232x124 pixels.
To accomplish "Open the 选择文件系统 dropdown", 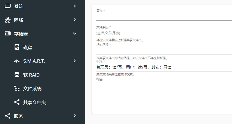I will (164, 33).
